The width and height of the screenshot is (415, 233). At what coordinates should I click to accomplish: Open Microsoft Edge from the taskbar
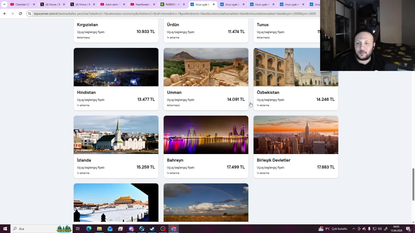pyautogui.click(x=89, y=229)
